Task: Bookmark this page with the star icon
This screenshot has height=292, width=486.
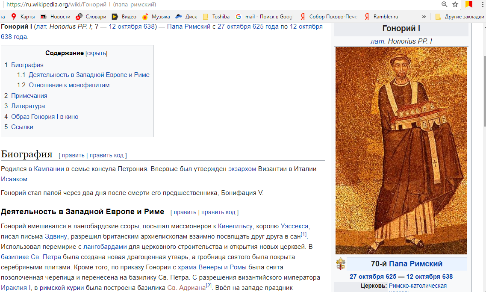Action: (455, 4)
